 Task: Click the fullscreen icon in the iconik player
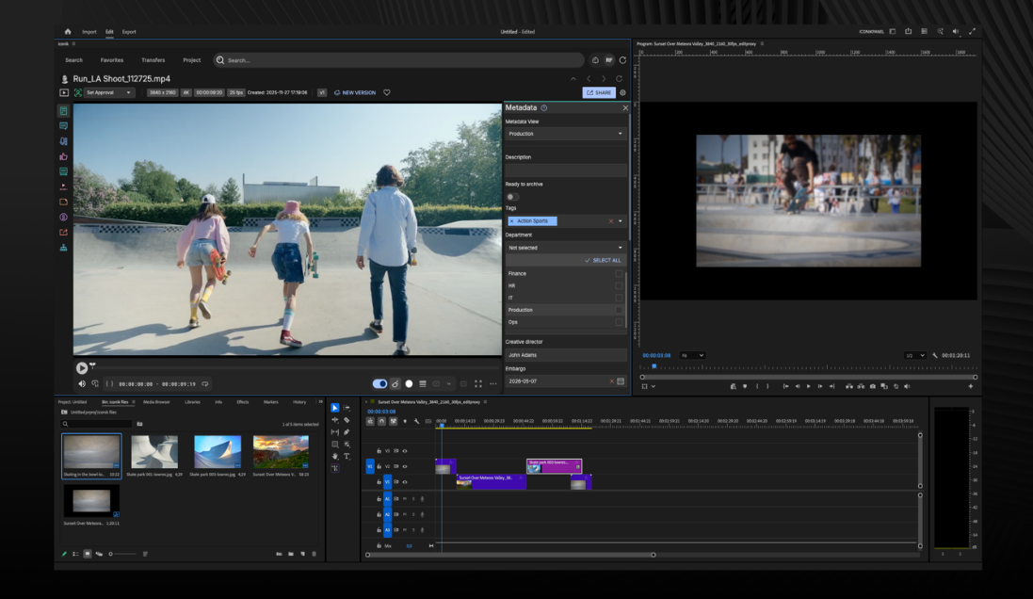pyautogui.click(x=478, y=383)
